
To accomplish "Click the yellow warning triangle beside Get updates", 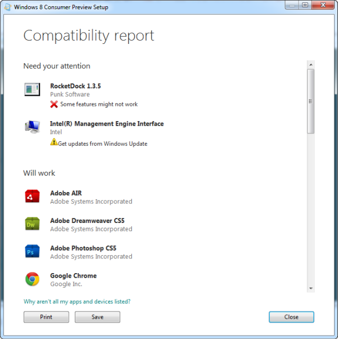I will (54, 142).
